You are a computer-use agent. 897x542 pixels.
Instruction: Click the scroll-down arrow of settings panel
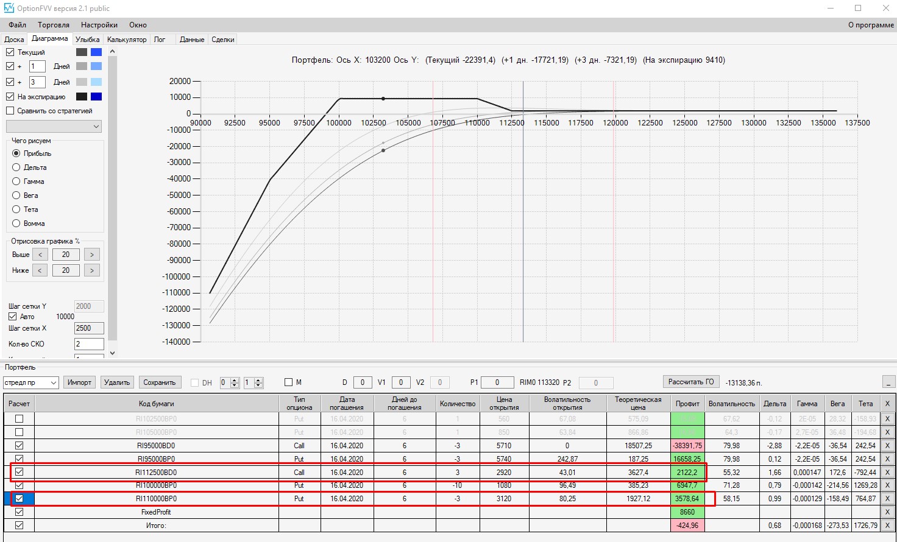coord(112,353)
